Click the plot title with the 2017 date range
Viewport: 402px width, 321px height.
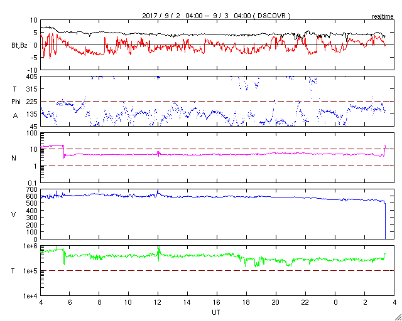pyautogui.click(x=216, y=16)
